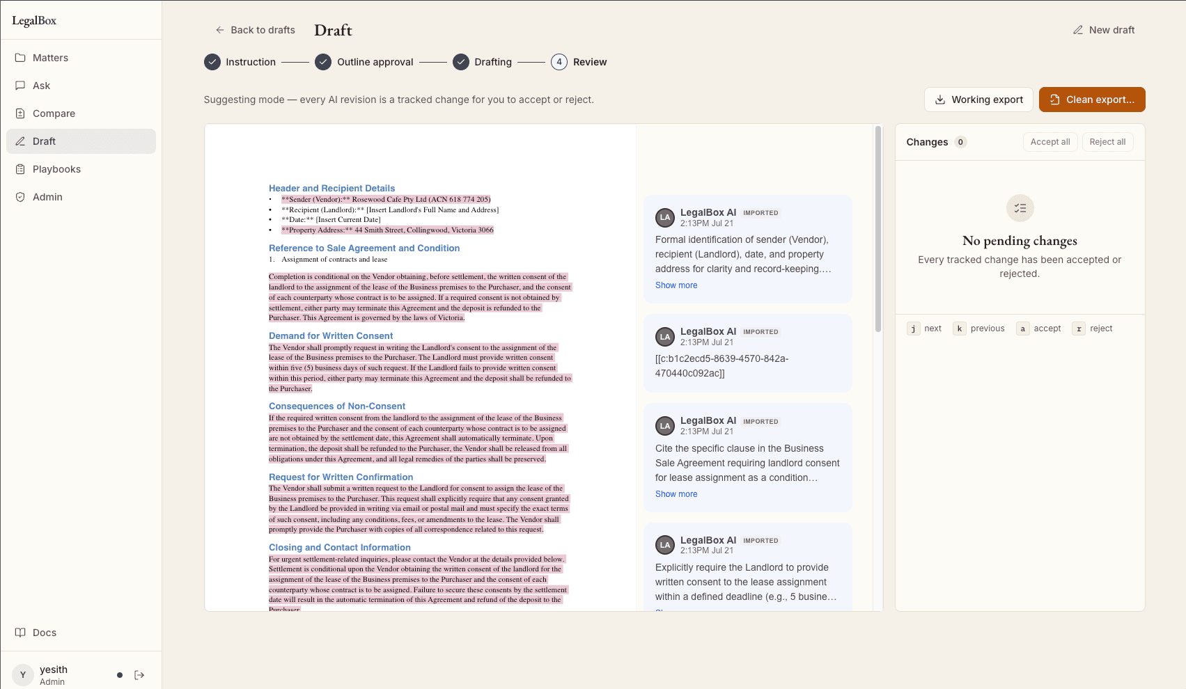Screen dimensions: 1186x689
Task: Click the Docs book icon
Action: tap(20, 633)
